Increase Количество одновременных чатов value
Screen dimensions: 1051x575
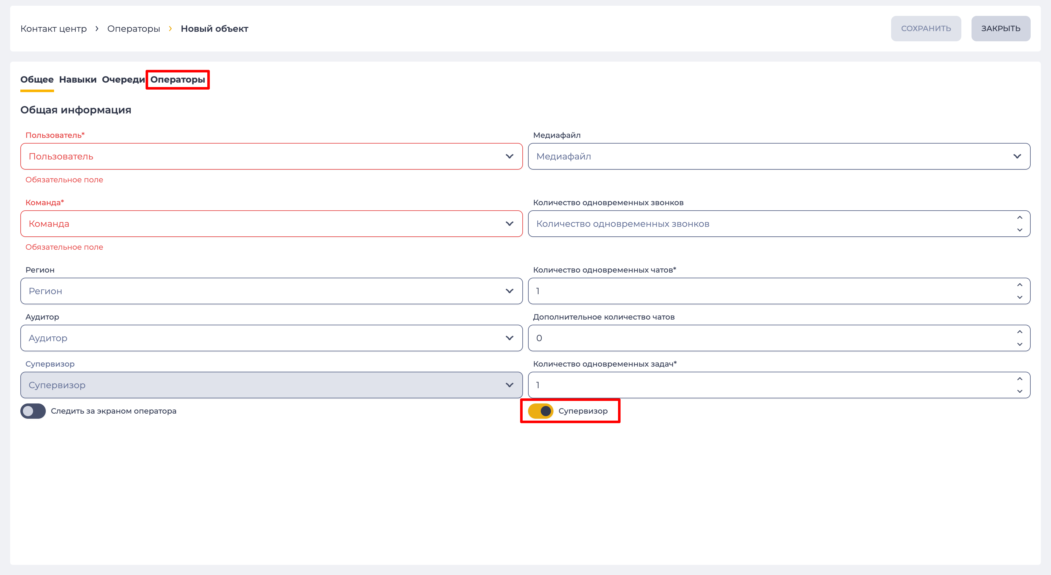point(1020,285)
